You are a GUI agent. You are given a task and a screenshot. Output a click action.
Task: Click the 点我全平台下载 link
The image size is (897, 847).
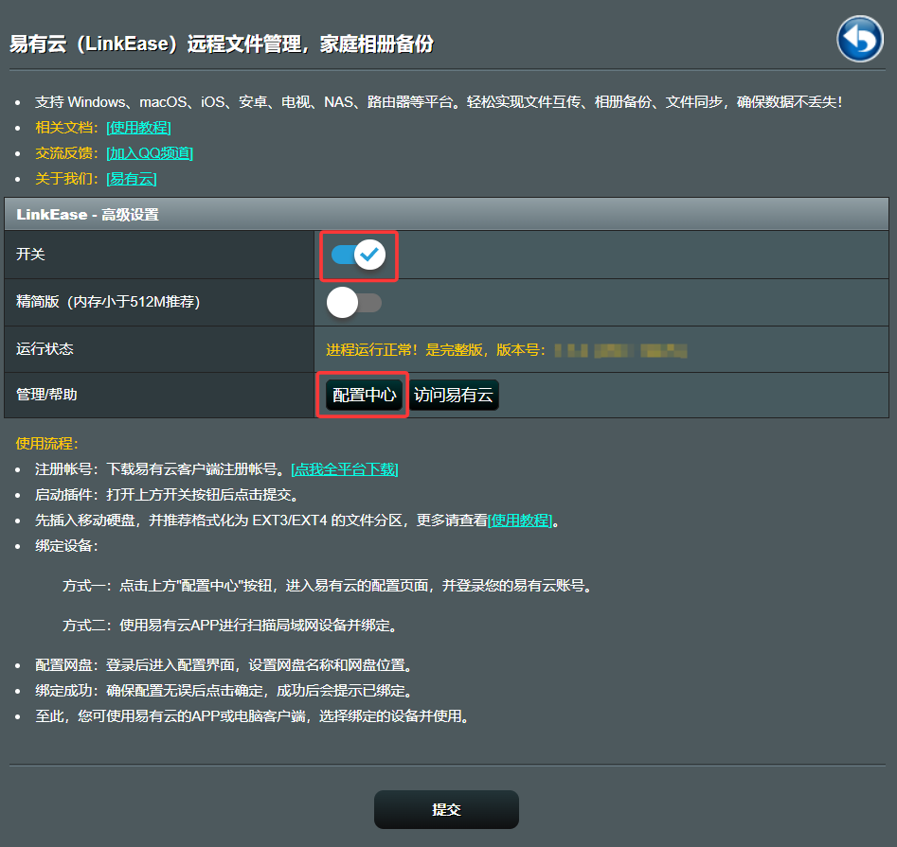[345, 469]
